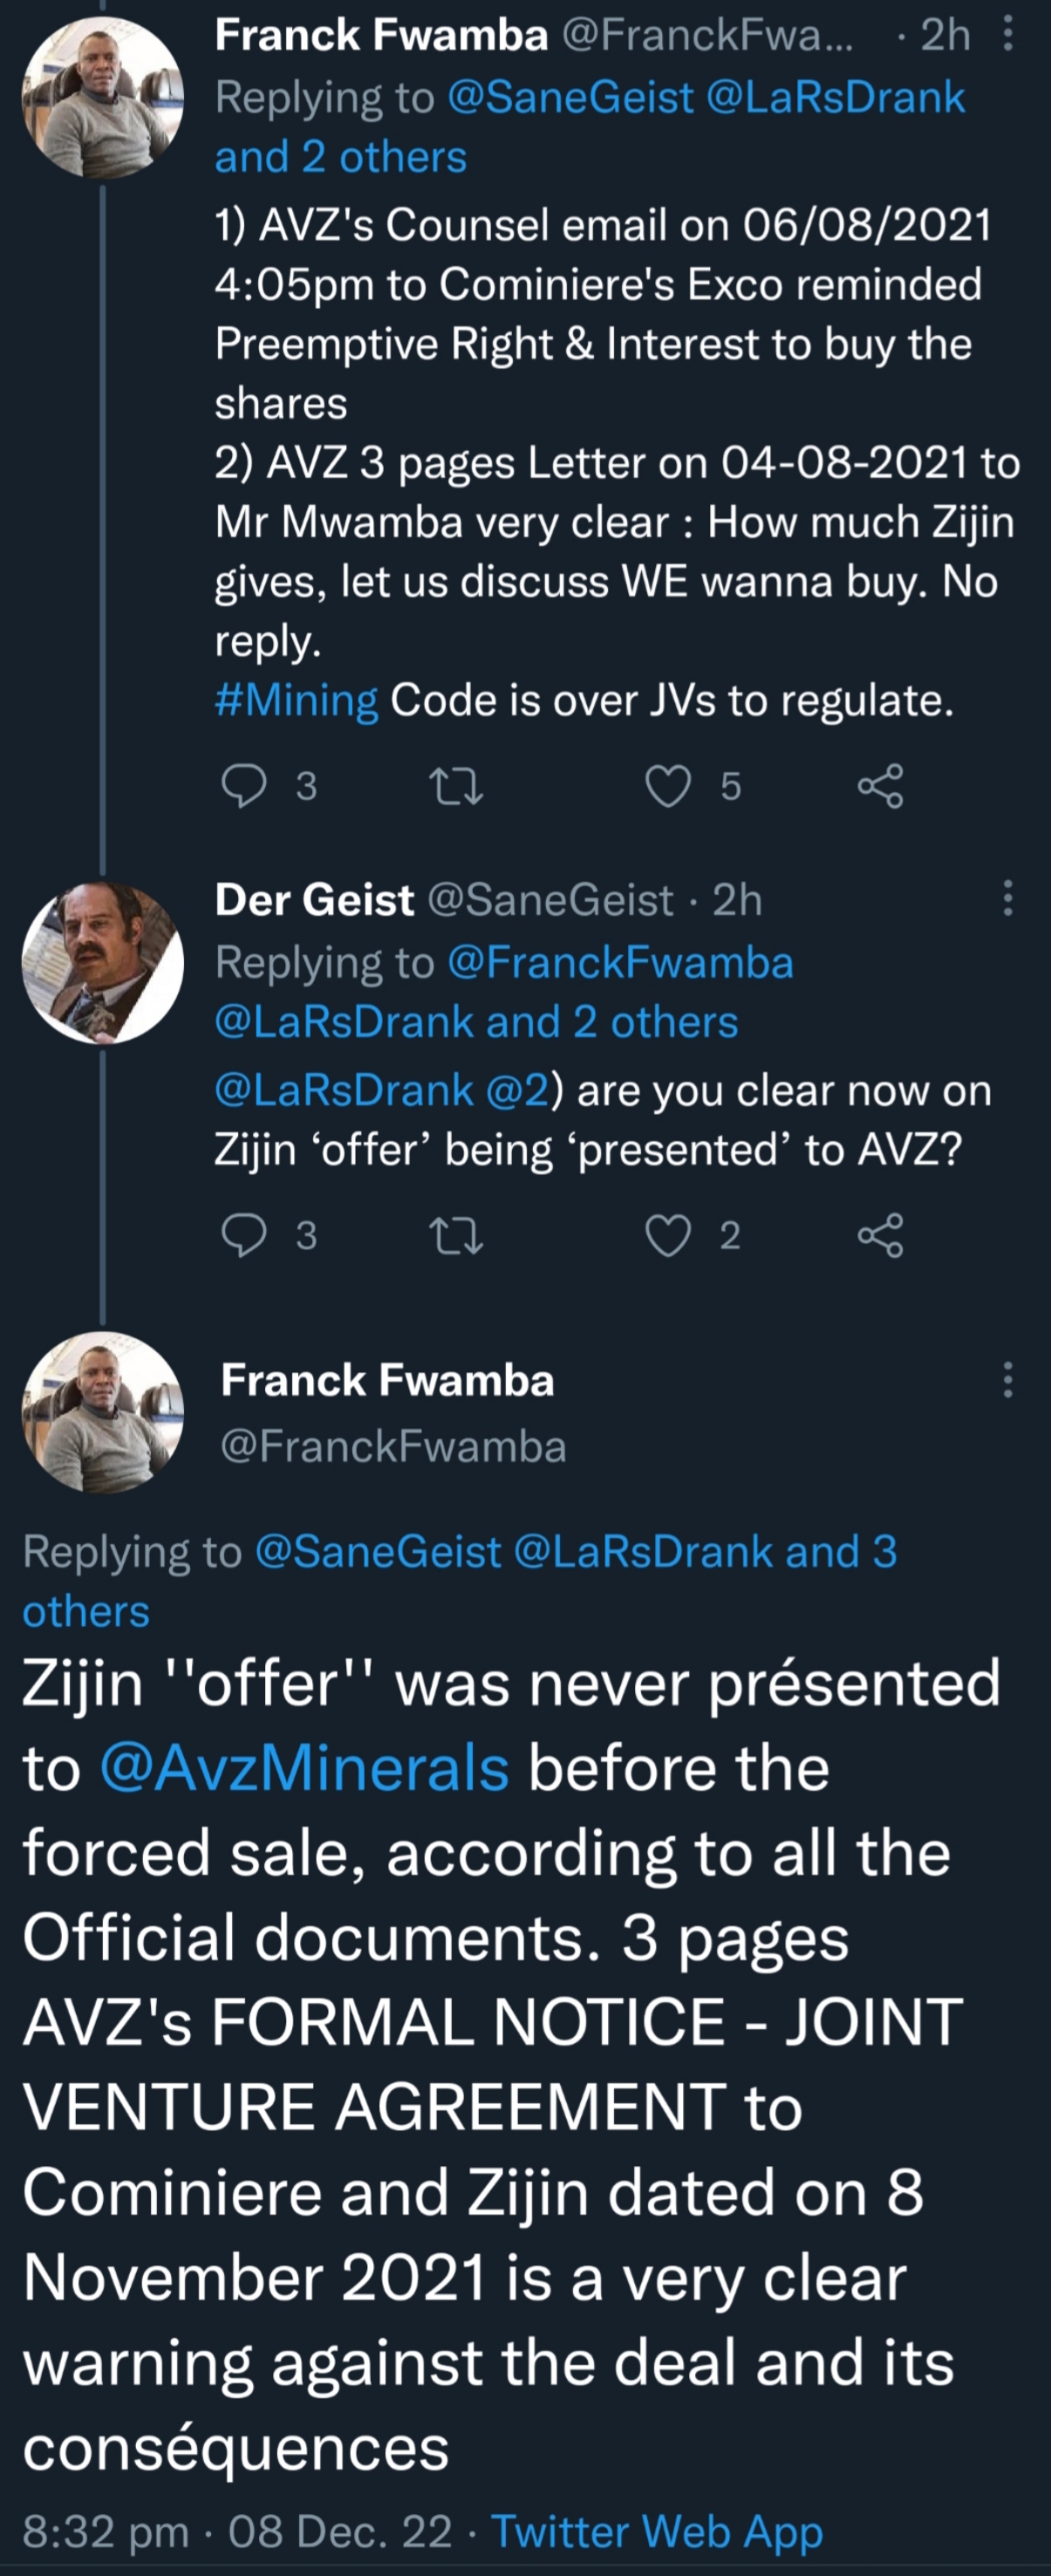Open Franck Fwamba's avatar on the top tweet
This screenshot has height=2576, width=1051.
click(103, 98)
